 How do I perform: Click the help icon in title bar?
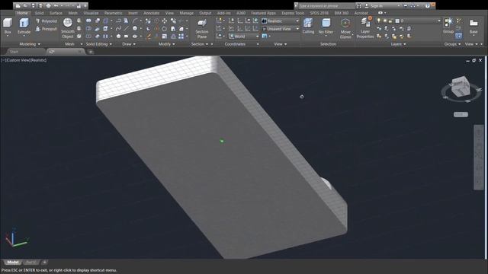[x=427, y=5]
